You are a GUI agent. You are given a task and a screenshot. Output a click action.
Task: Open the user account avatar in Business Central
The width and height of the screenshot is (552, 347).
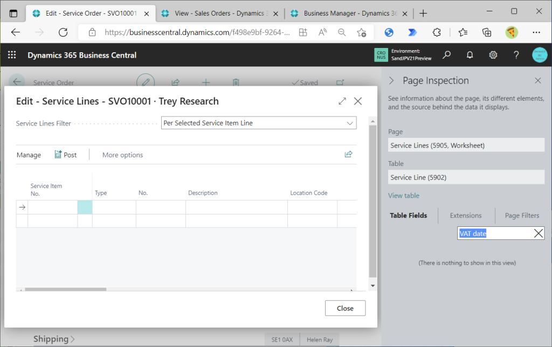click(x=540, y=55)
